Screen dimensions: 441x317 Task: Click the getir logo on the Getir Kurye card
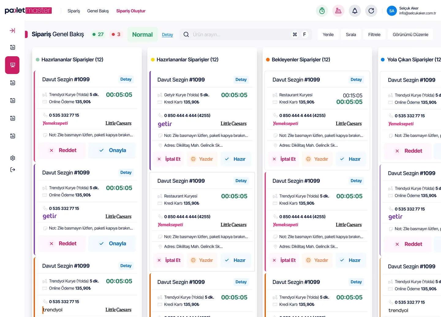point(165,124)
